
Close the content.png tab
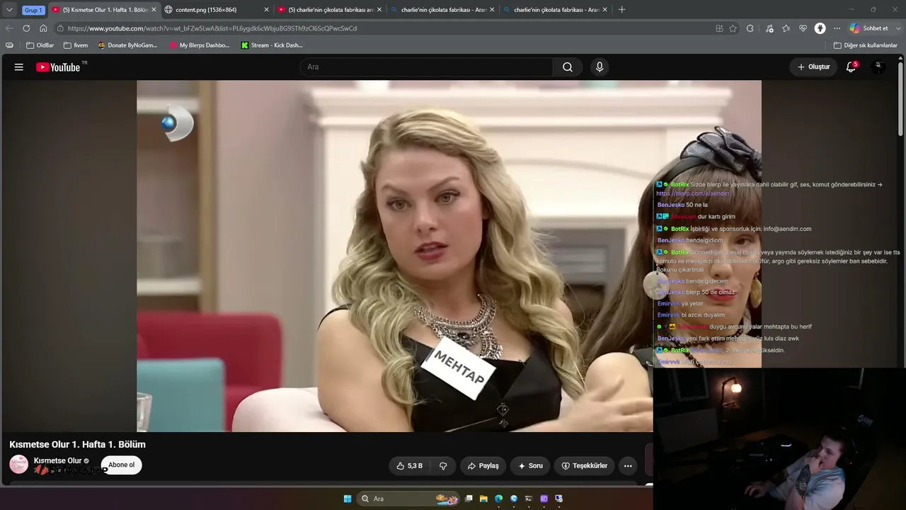266,10
